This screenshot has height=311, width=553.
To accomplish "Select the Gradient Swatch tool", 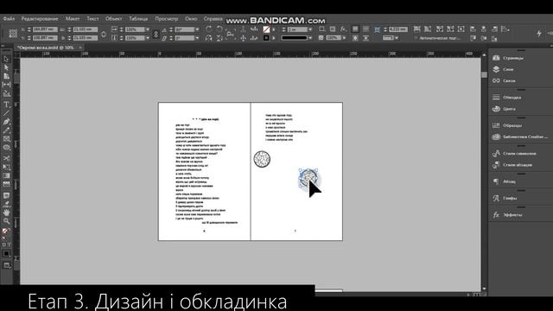I will click(6, 175).
